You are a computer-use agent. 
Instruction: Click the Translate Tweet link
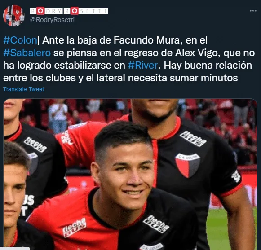click(24, 89)
